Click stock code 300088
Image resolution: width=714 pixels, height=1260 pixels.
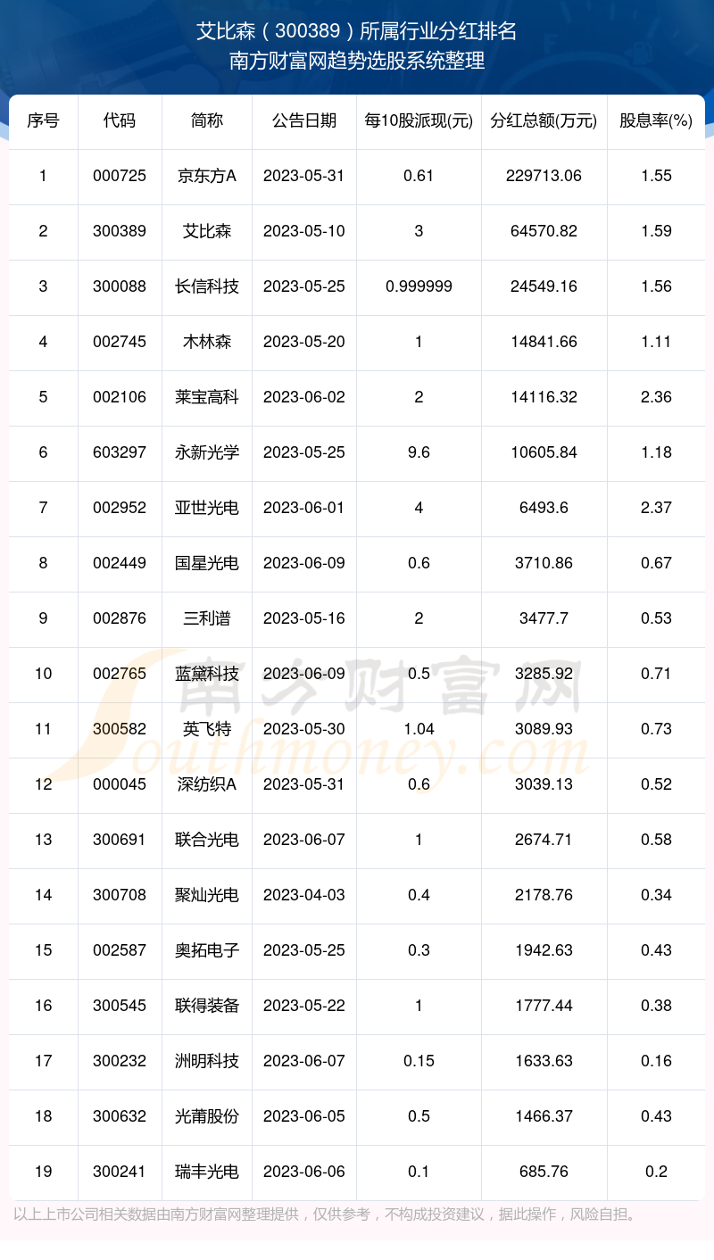120,286
